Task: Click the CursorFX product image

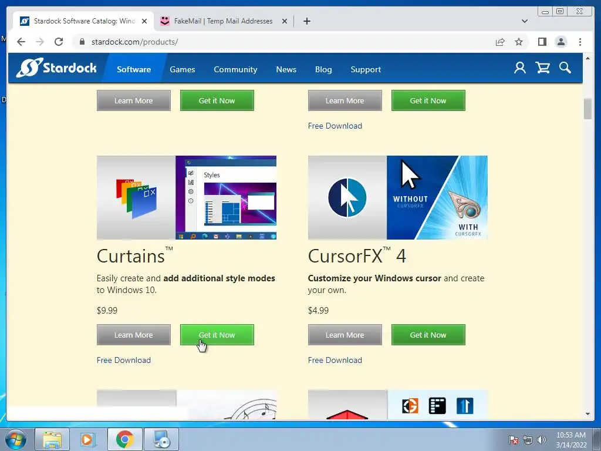Action: tap(398, 197)
